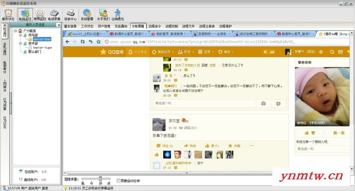
Task: Switch to 基本信息 tab
Action: coord(70,26)
